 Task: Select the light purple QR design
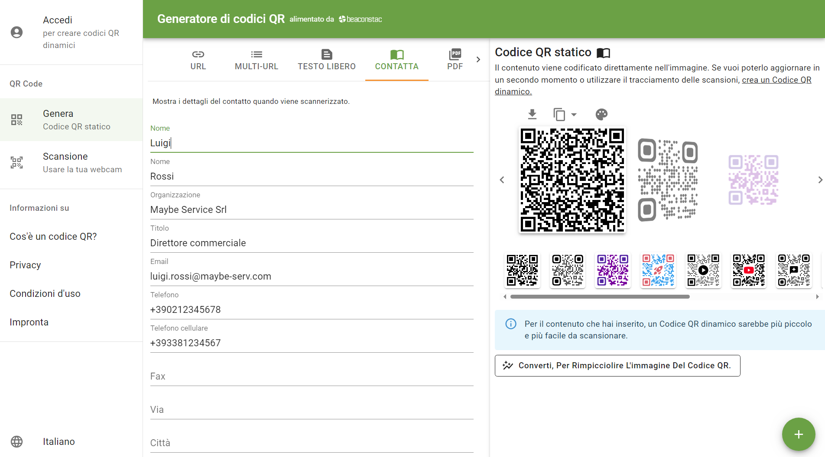pyautogui.click(x=754, y=180)
